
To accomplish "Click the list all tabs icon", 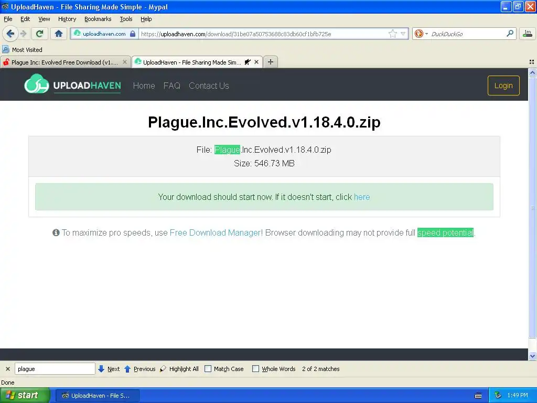I will [532, 62].
